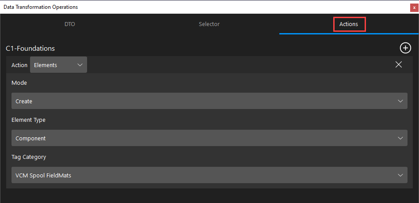Click the chevron beside Elements action selector
This screenshot has width=419, height=203.
tap(80, 65)
